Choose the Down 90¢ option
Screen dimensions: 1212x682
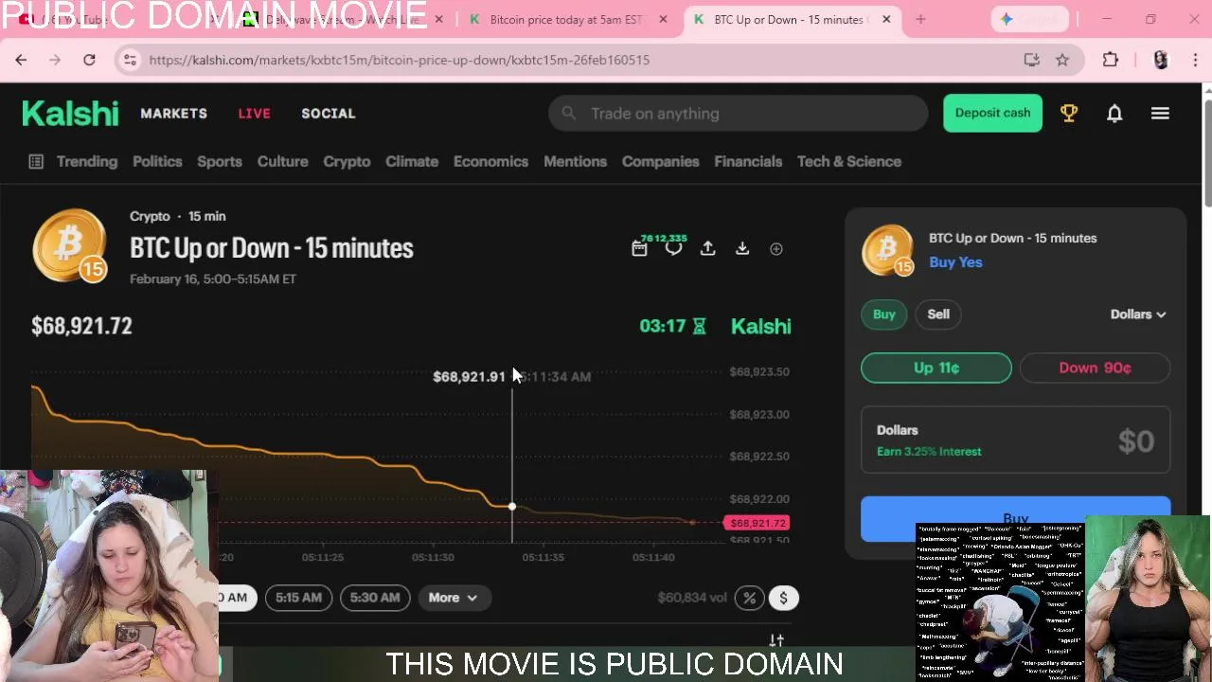click(1095, 368)
